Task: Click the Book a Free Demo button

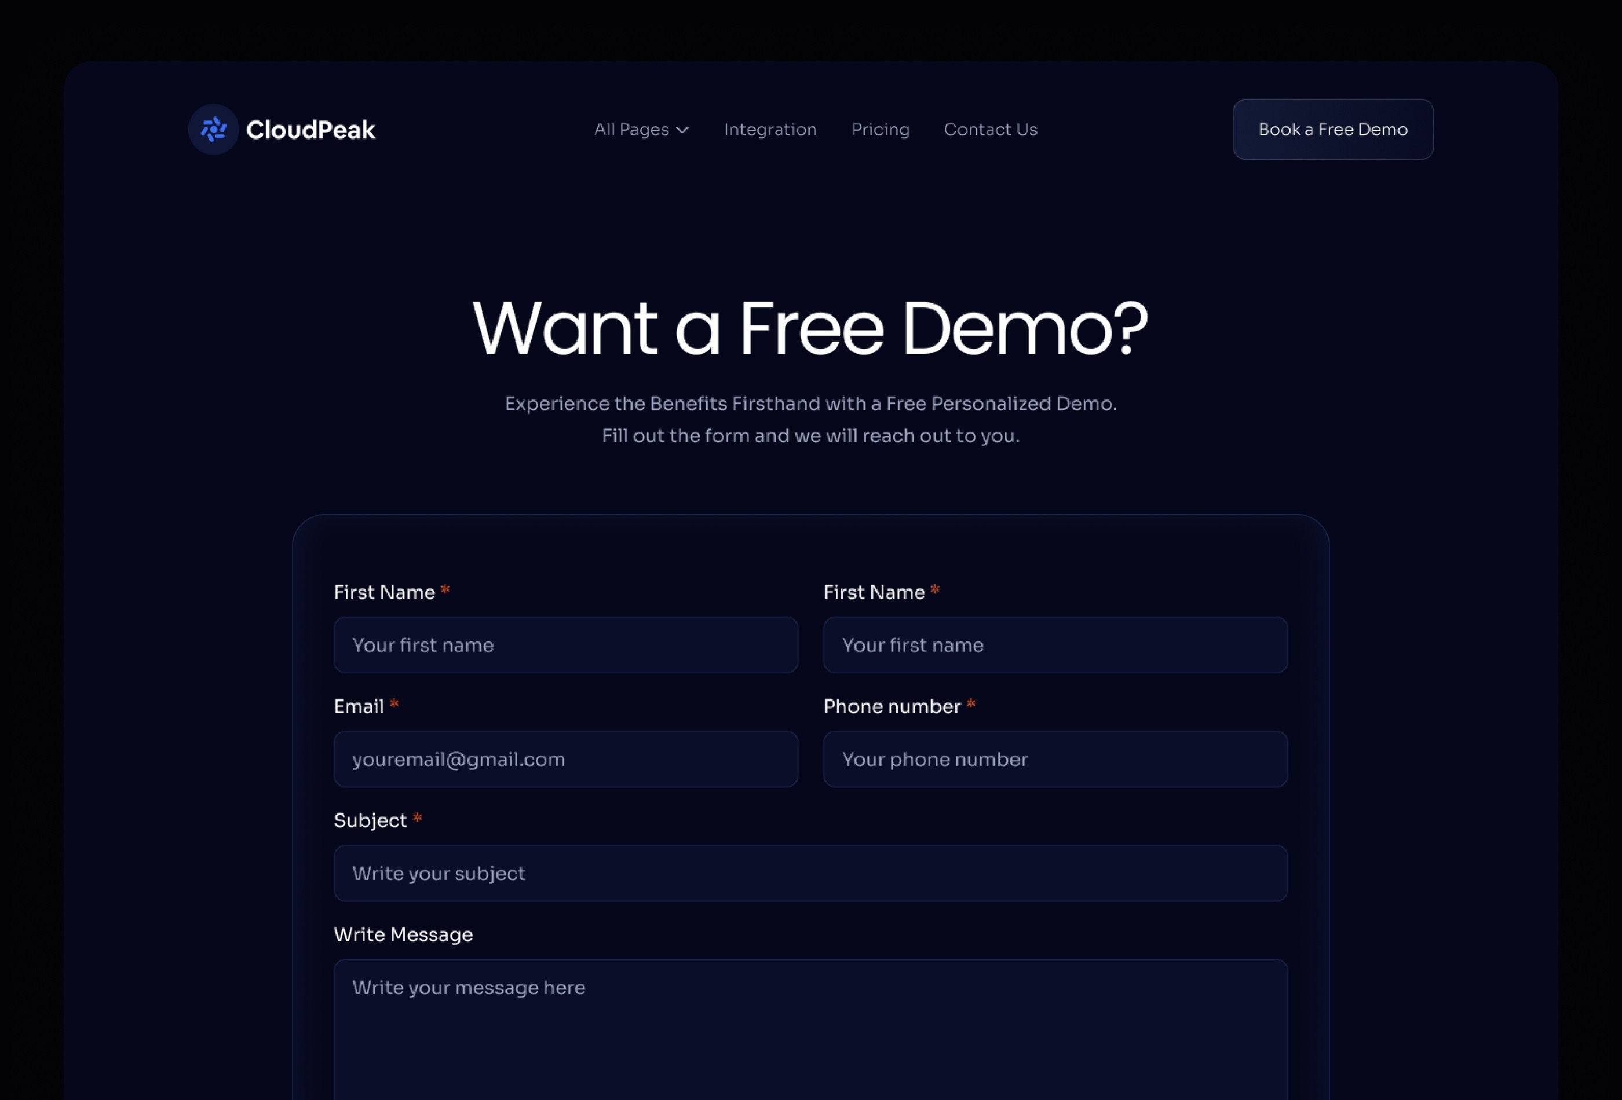Action: [1332, 129]
